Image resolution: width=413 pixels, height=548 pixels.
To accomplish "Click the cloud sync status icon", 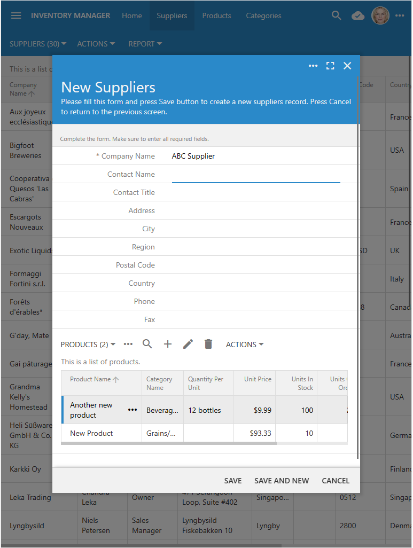I will [x=358, y=15].
